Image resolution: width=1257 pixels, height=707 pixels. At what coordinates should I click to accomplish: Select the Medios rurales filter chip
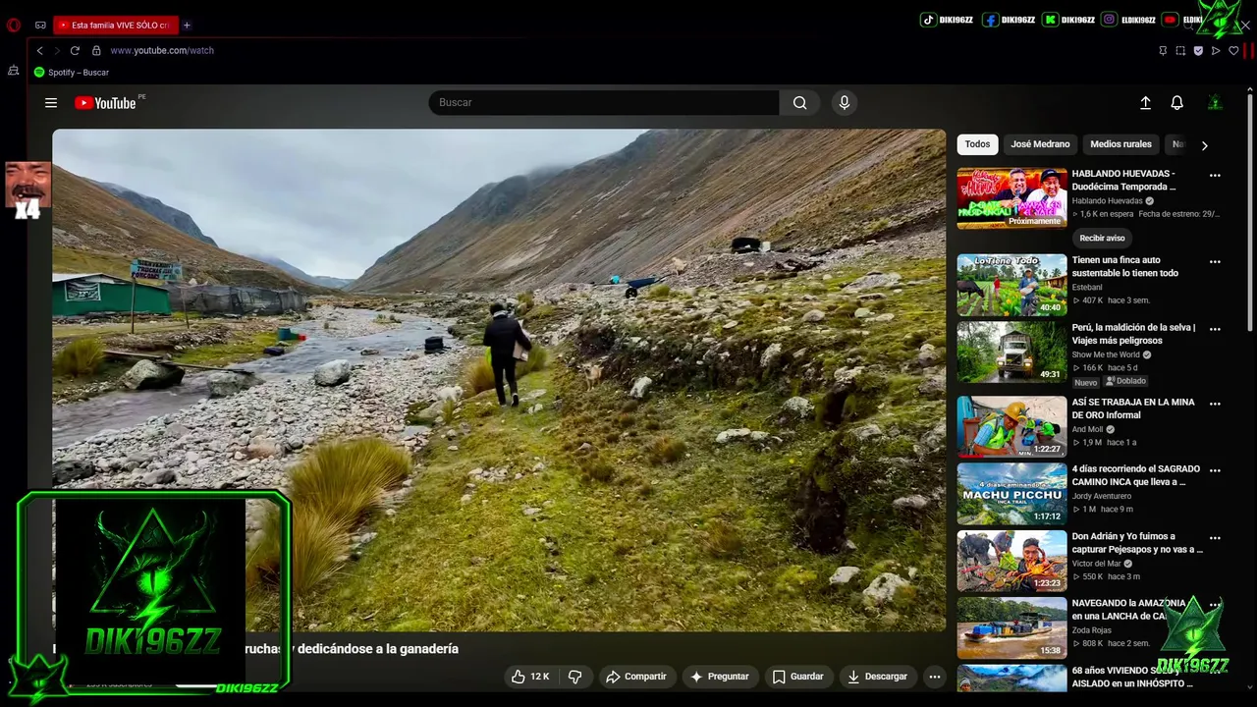[x=1120, y=144]
